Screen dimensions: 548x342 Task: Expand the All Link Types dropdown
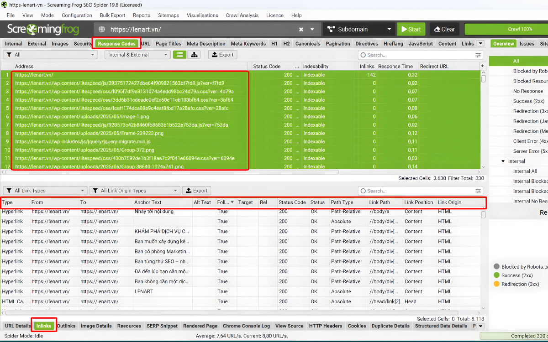44,191
